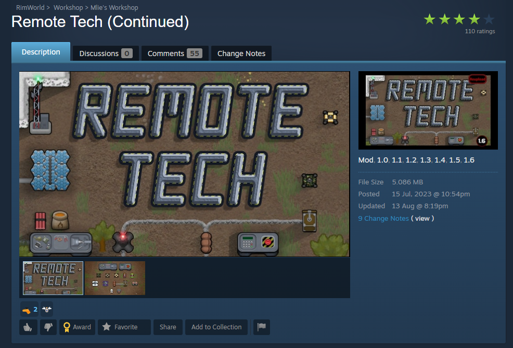This screenshot has width=513, height=348.
Task: Open Mlie's Workshop breadcrumb link
Action: (x=114, y=7)
